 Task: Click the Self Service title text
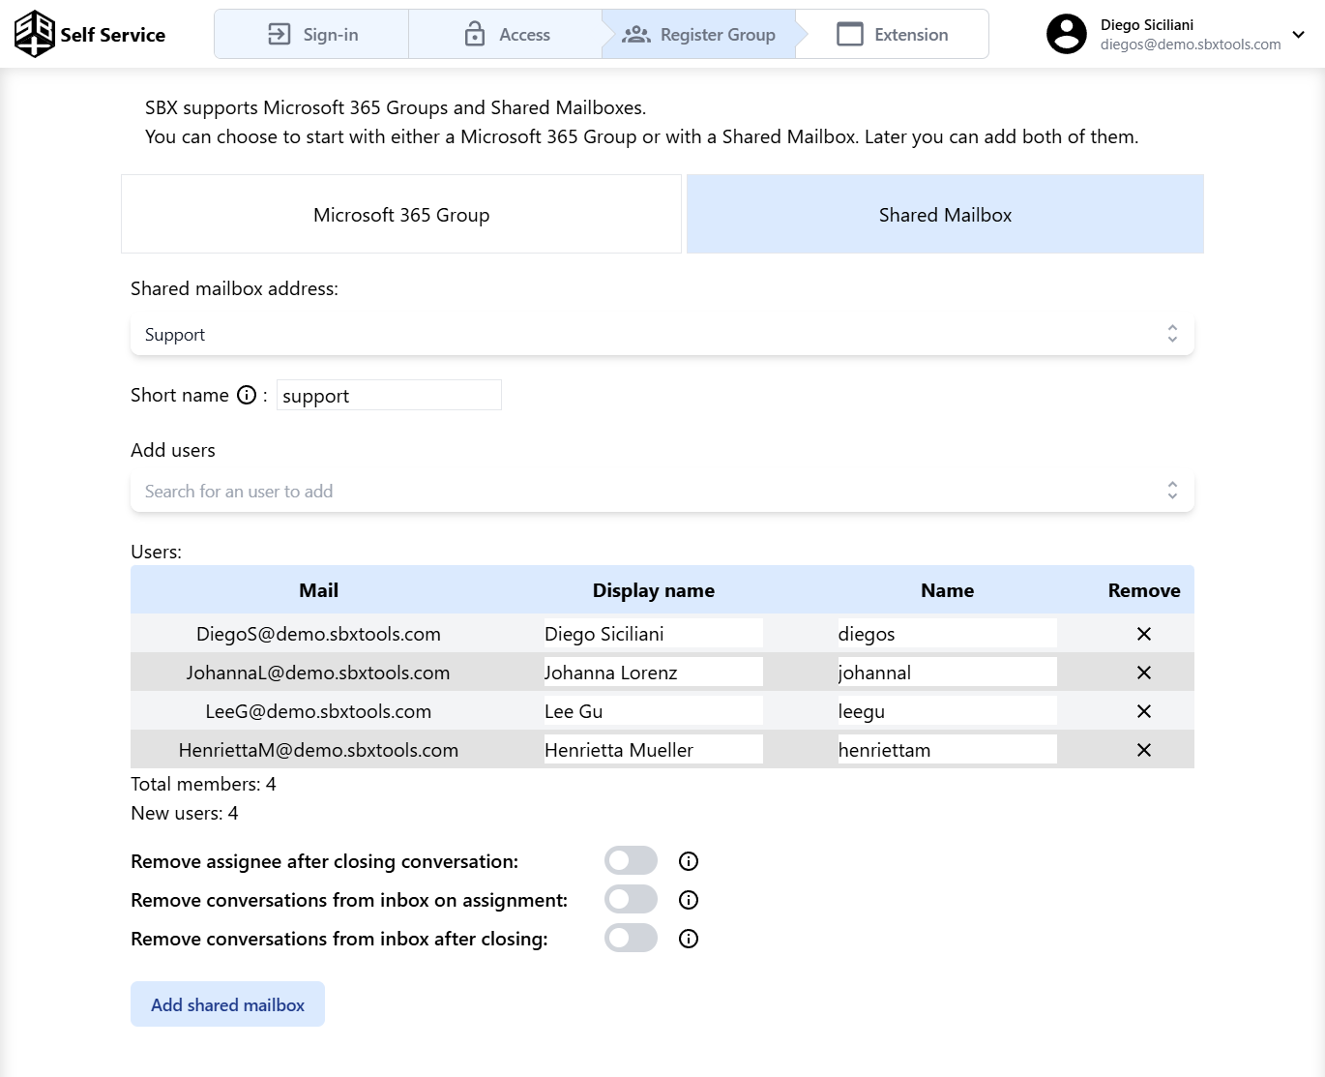pyautogui.click(x=113, y=35)
